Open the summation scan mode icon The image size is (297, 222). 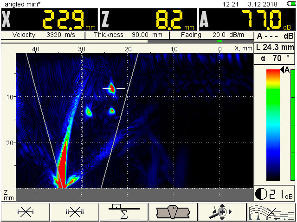coord(123,211)
